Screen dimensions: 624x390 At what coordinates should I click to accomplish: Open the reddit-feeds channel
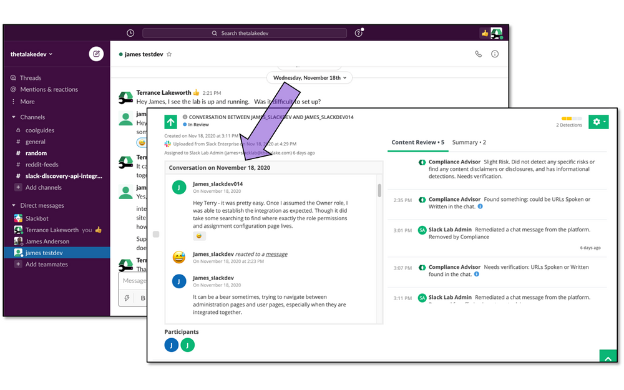click(42, 165)
